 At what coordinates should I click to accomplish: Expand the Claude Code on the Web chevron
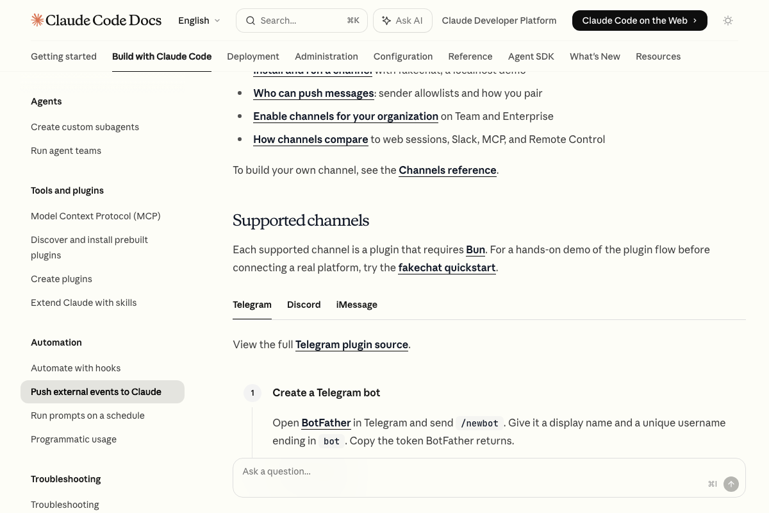click(x=695, y=21)
